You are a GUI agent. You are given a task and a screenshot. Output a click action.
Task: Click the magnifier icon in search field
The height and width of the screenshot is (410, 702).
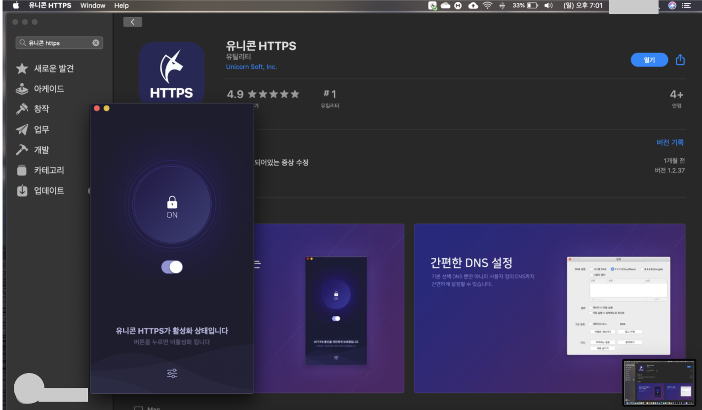pyautogui.click(x=23, y=43)
